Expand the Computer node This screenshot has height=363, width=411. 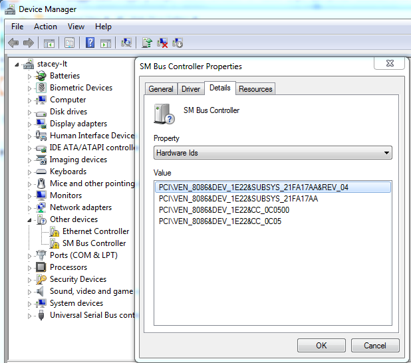[29, 100]
